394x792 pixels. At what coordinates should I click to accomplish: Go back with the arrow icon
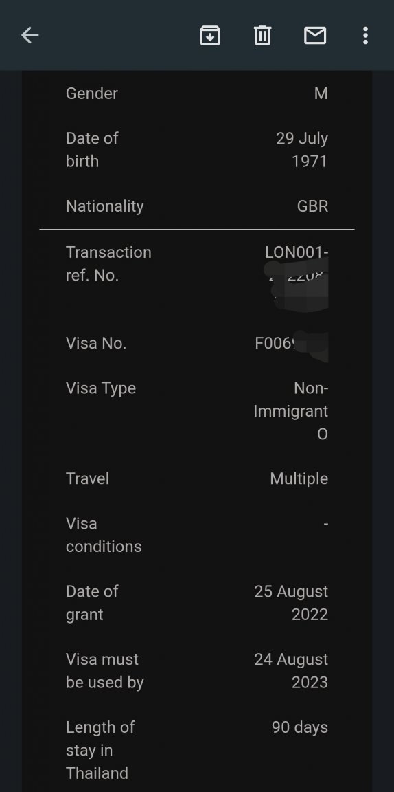coord(30,35)
